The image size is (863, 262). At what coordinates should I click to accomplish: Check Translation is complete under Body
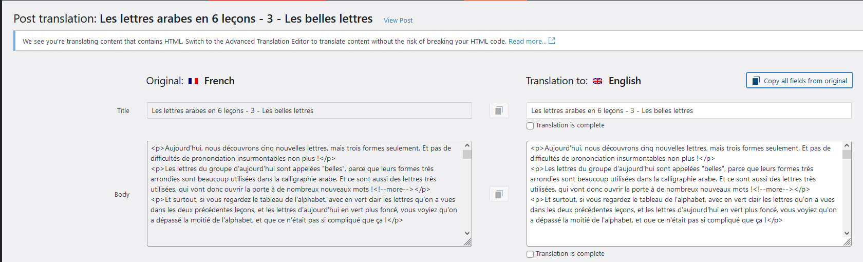pos(530,254)
